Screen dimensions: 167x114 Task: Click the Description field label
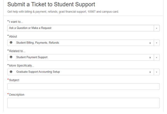click(x=16, y=95)
